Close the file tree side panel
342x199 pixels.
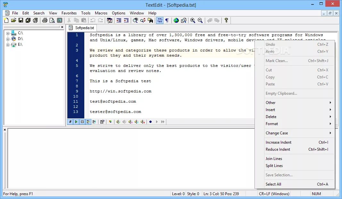pos(62,27)
